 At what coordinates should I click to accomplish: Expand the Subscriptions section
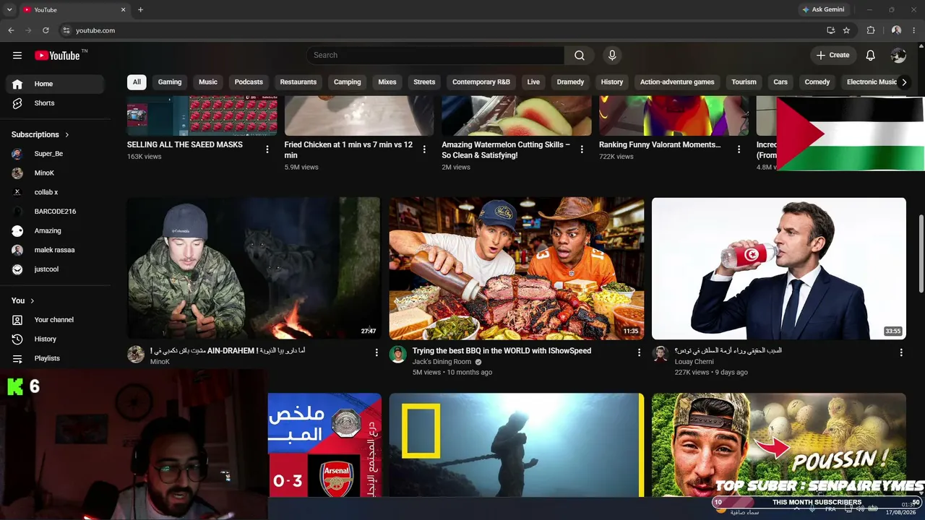[x=40, y=134]
